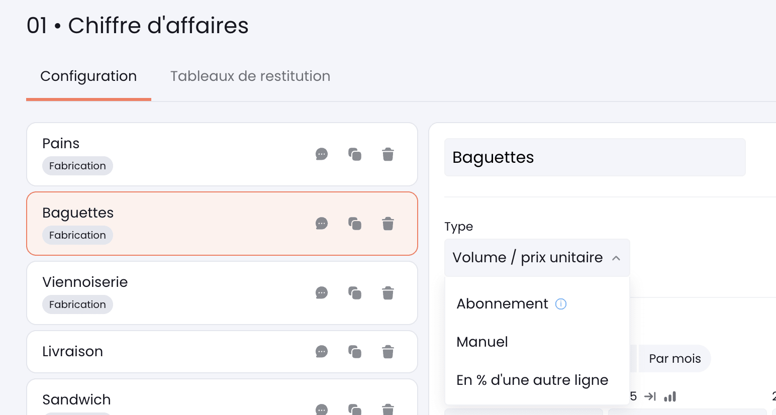Duplicate the Pains line
Image resolution: width=776 pixels, height=415 pixels.
[x=355, y=154]
